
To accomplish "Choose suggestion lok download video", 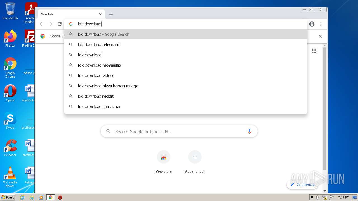I will (x=186, y=76).
